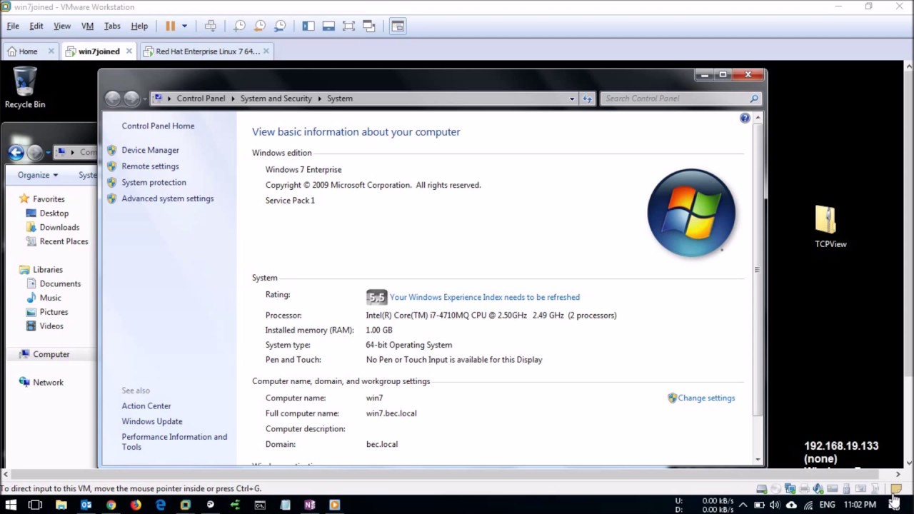Viewport: 914px width, 514px height.
Task: Click Windows Experience Index refresh link
Action: click(485, 297)
